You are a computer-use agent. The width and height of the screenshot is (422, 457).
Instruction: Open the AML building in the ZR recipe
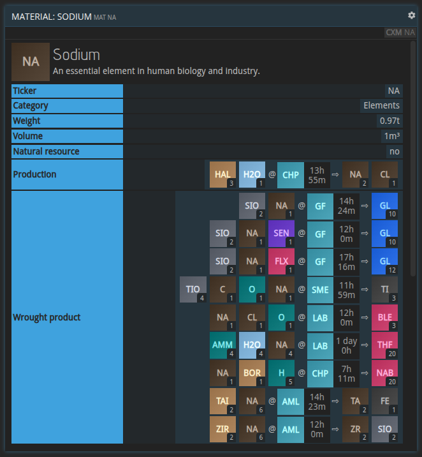(291, 430)
